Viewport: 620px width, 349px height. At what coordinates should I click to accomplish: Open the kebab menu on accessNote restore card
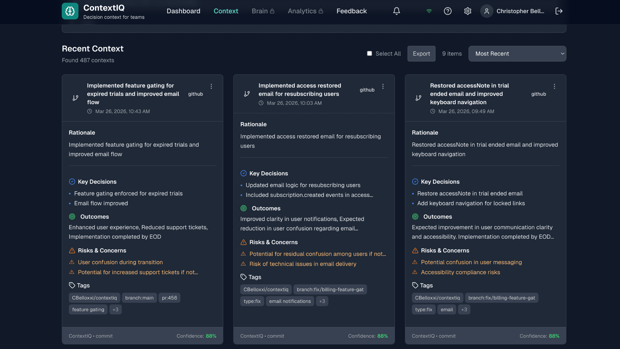pos(554,86)
